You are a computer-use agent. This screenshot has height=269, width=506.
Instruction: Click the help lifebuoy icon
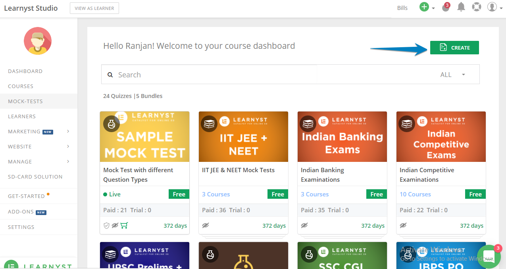click(x=476, y=7)
